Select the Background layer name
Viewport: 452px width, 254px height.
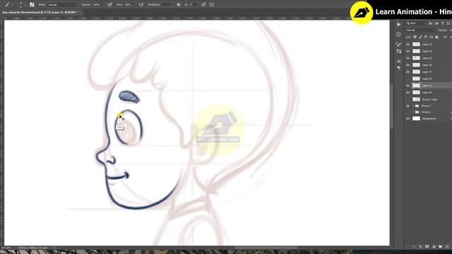coord(429,119)
